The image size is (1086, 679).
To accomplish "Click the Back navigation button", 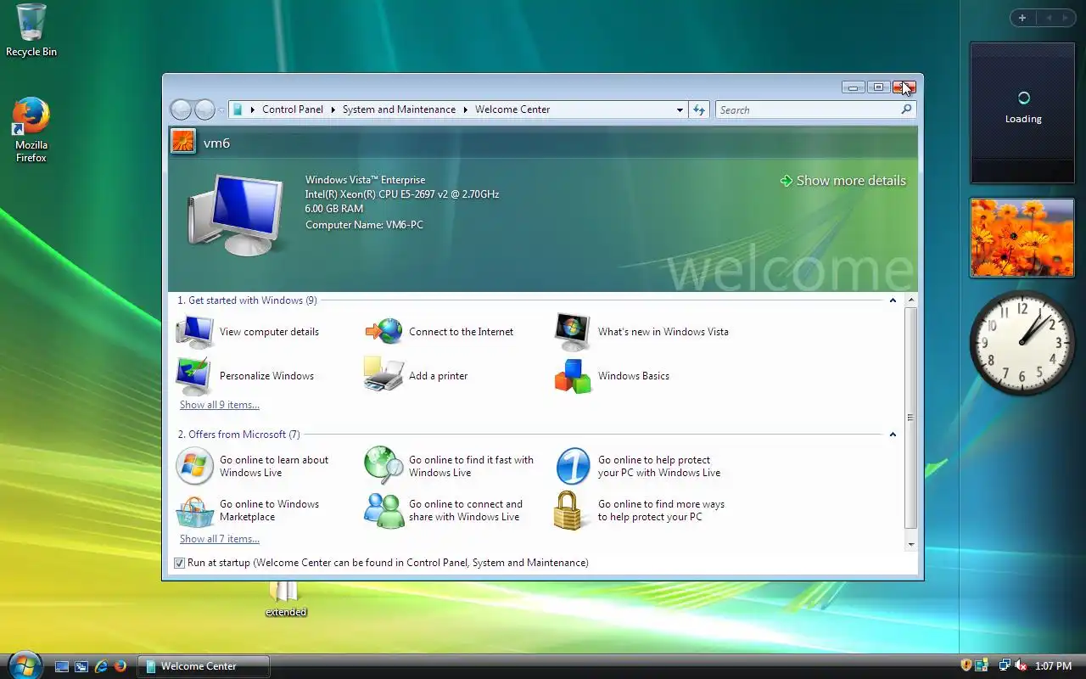I will (x=181, y=109).
